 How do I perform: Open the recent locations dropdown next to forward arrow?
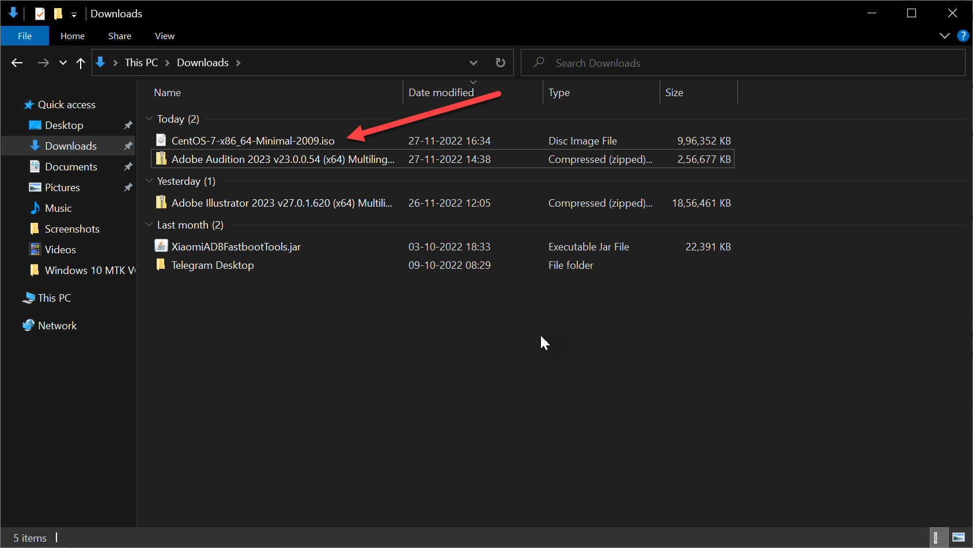[62, 63]
